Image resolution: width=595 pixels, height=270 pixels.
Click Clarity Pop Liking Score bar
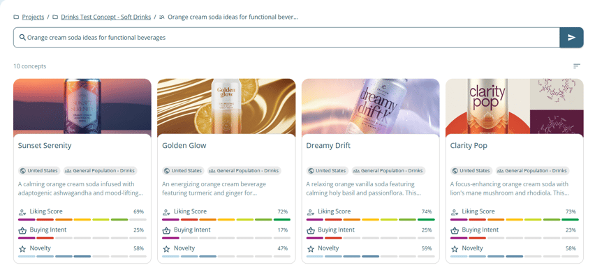(514, 220)
